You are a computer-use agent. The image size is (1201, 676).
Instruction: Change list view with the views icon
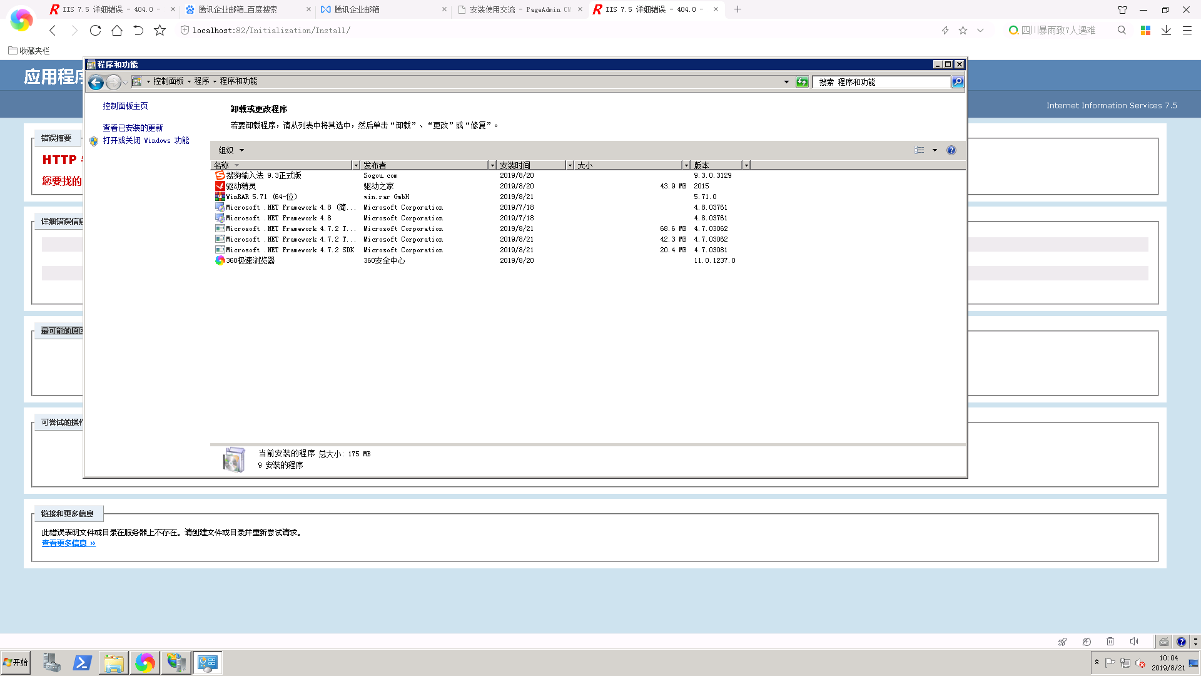point(919,150)
